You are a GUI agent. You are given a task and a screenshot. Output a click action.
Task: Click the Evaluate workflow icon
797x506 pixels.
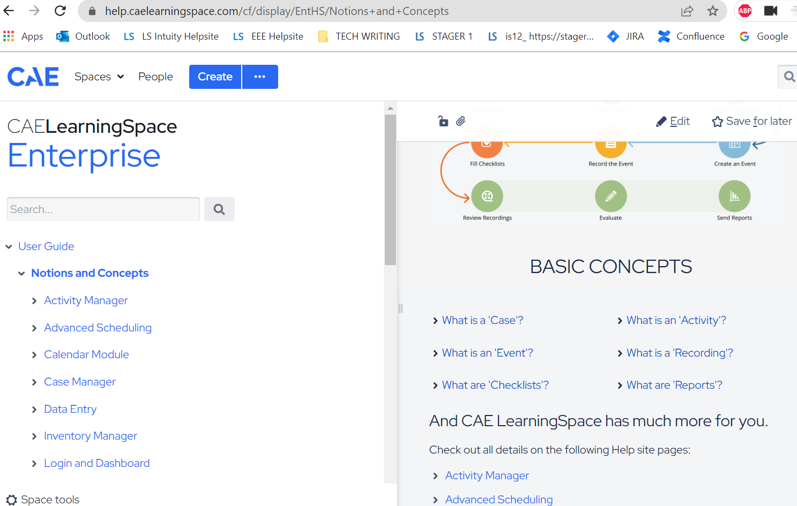click(610, 196)
